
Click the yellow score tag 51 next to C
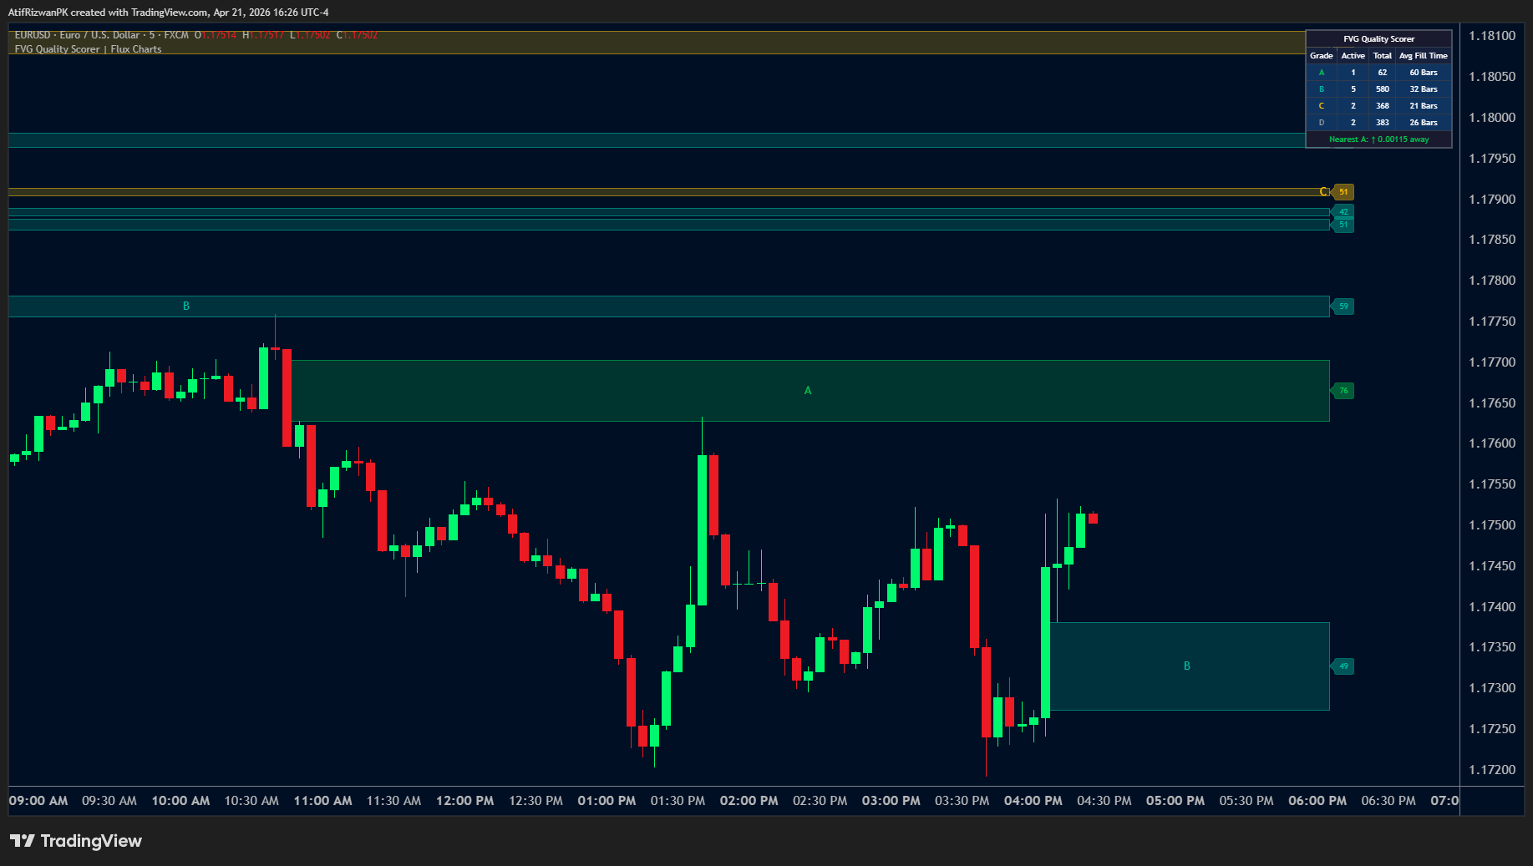(1343, 192)
